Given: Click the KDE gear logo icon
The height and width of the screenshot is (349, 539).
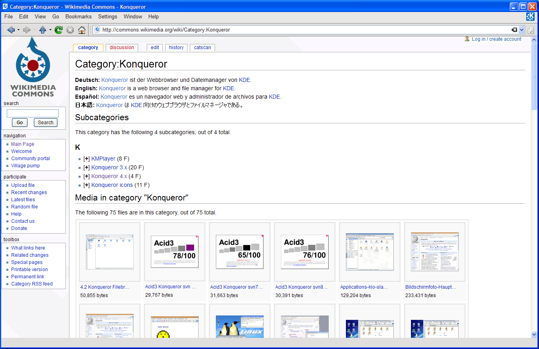Looking at the screenshot, I should pyautogui.click(x=530, y=16).
